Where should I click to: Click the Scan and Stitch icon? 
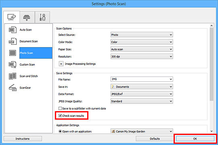(x=13, y=76)
